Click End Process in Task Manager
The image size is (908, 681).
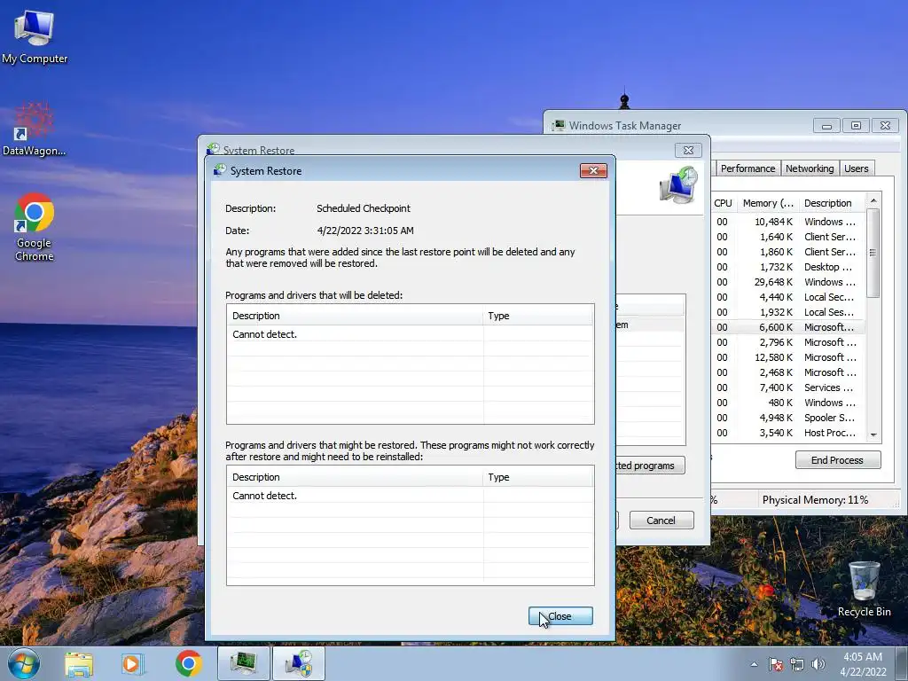[x=838, y=460]
